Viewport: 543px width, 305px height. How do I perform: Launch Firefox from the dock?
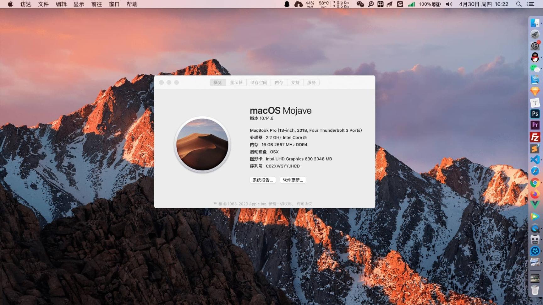point(535,194)
